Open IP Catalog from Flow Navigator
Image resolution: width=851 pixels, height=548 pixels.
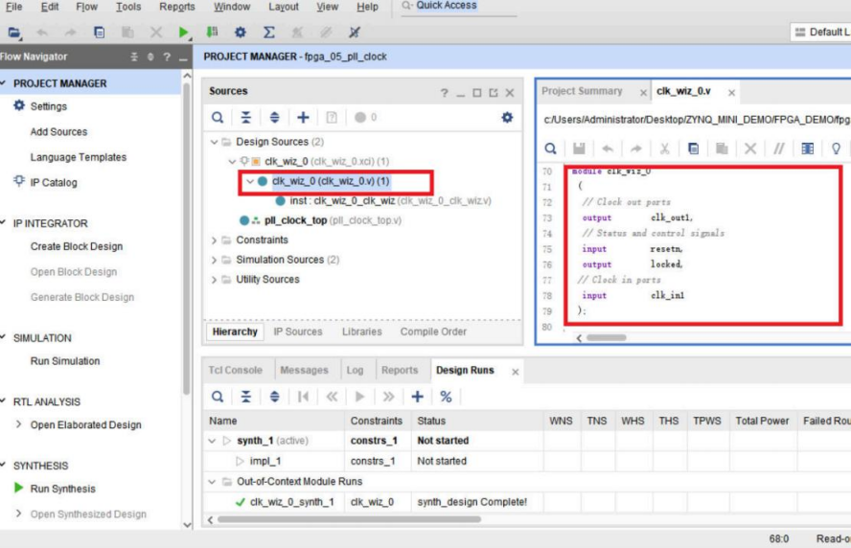pyautogui.click(x=53, y=182)
